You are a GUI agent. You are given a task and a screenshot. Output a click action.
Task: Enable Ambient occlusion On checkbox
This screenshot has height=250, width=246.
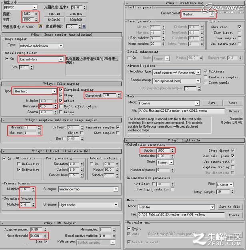(92, 164)
